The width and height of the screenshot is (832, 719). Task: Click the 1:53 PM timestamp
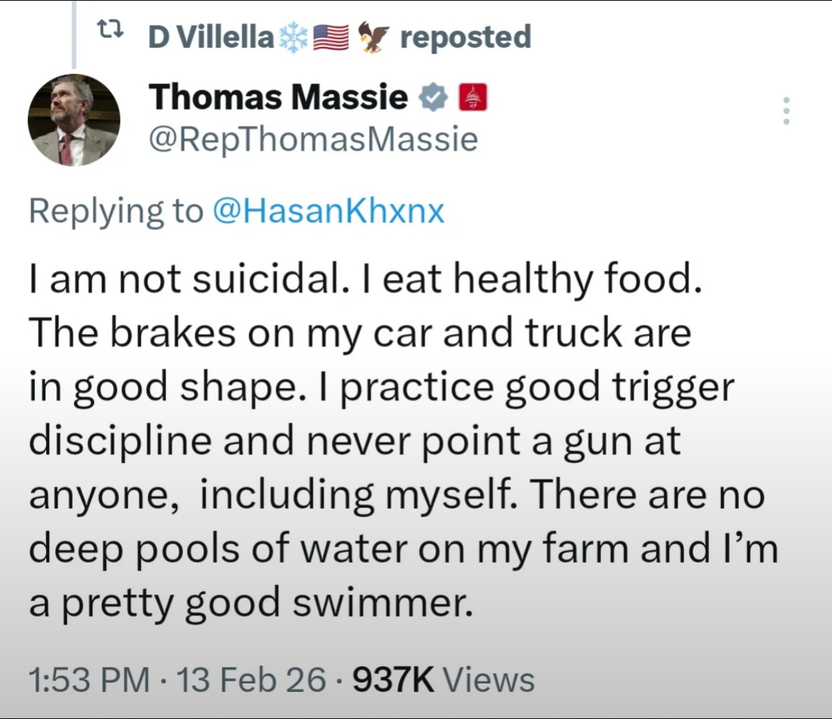(x=89, y=679)
